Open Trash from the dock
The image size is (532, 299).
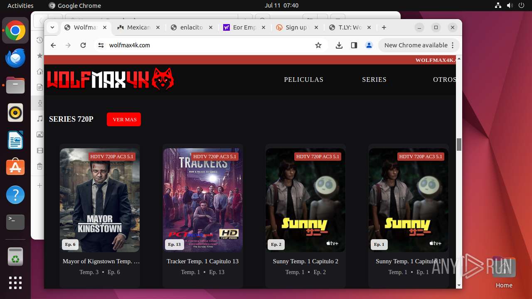pos(15,257)
